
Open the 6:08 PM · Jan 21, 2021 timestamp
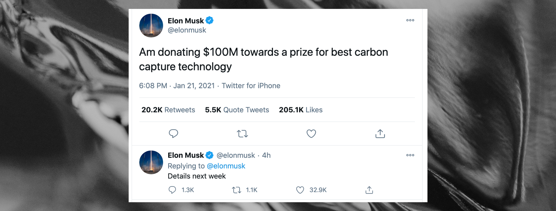[x=177, y=86]
